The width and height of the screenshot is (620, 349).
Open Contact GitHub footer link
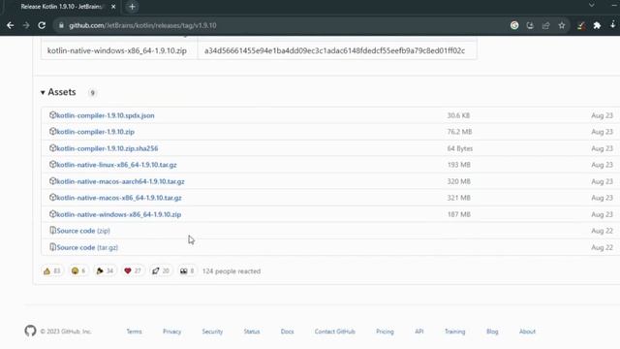(335, 332)
